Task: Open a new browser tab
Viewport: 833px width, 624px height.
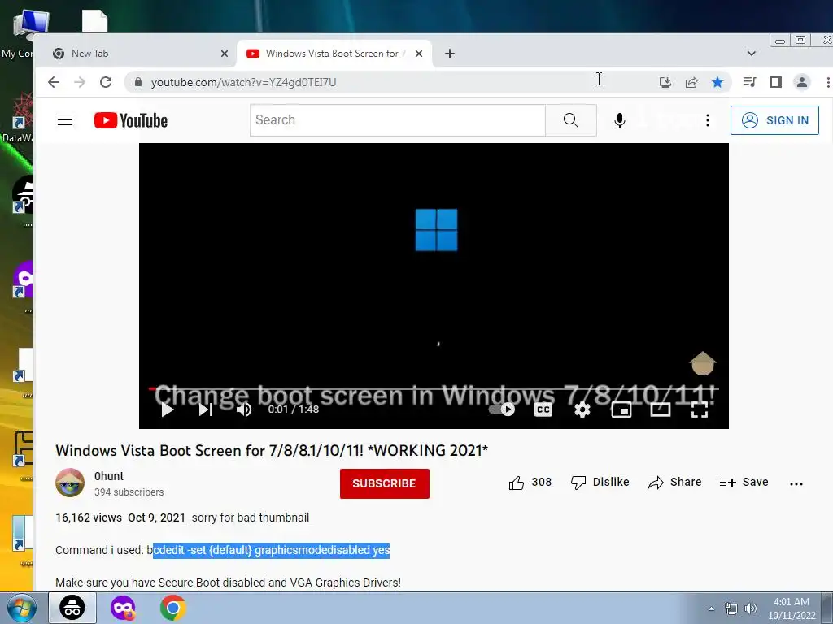Action: pos(449,54)
